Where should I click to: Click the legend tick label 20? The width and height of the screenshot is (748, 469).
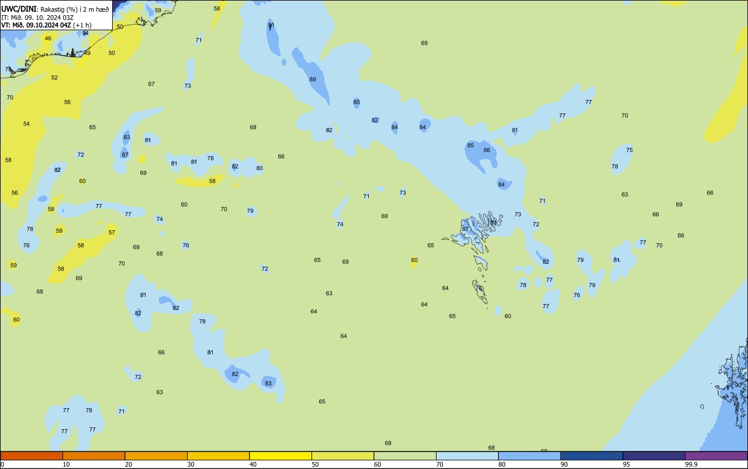(x=129, y=464)
